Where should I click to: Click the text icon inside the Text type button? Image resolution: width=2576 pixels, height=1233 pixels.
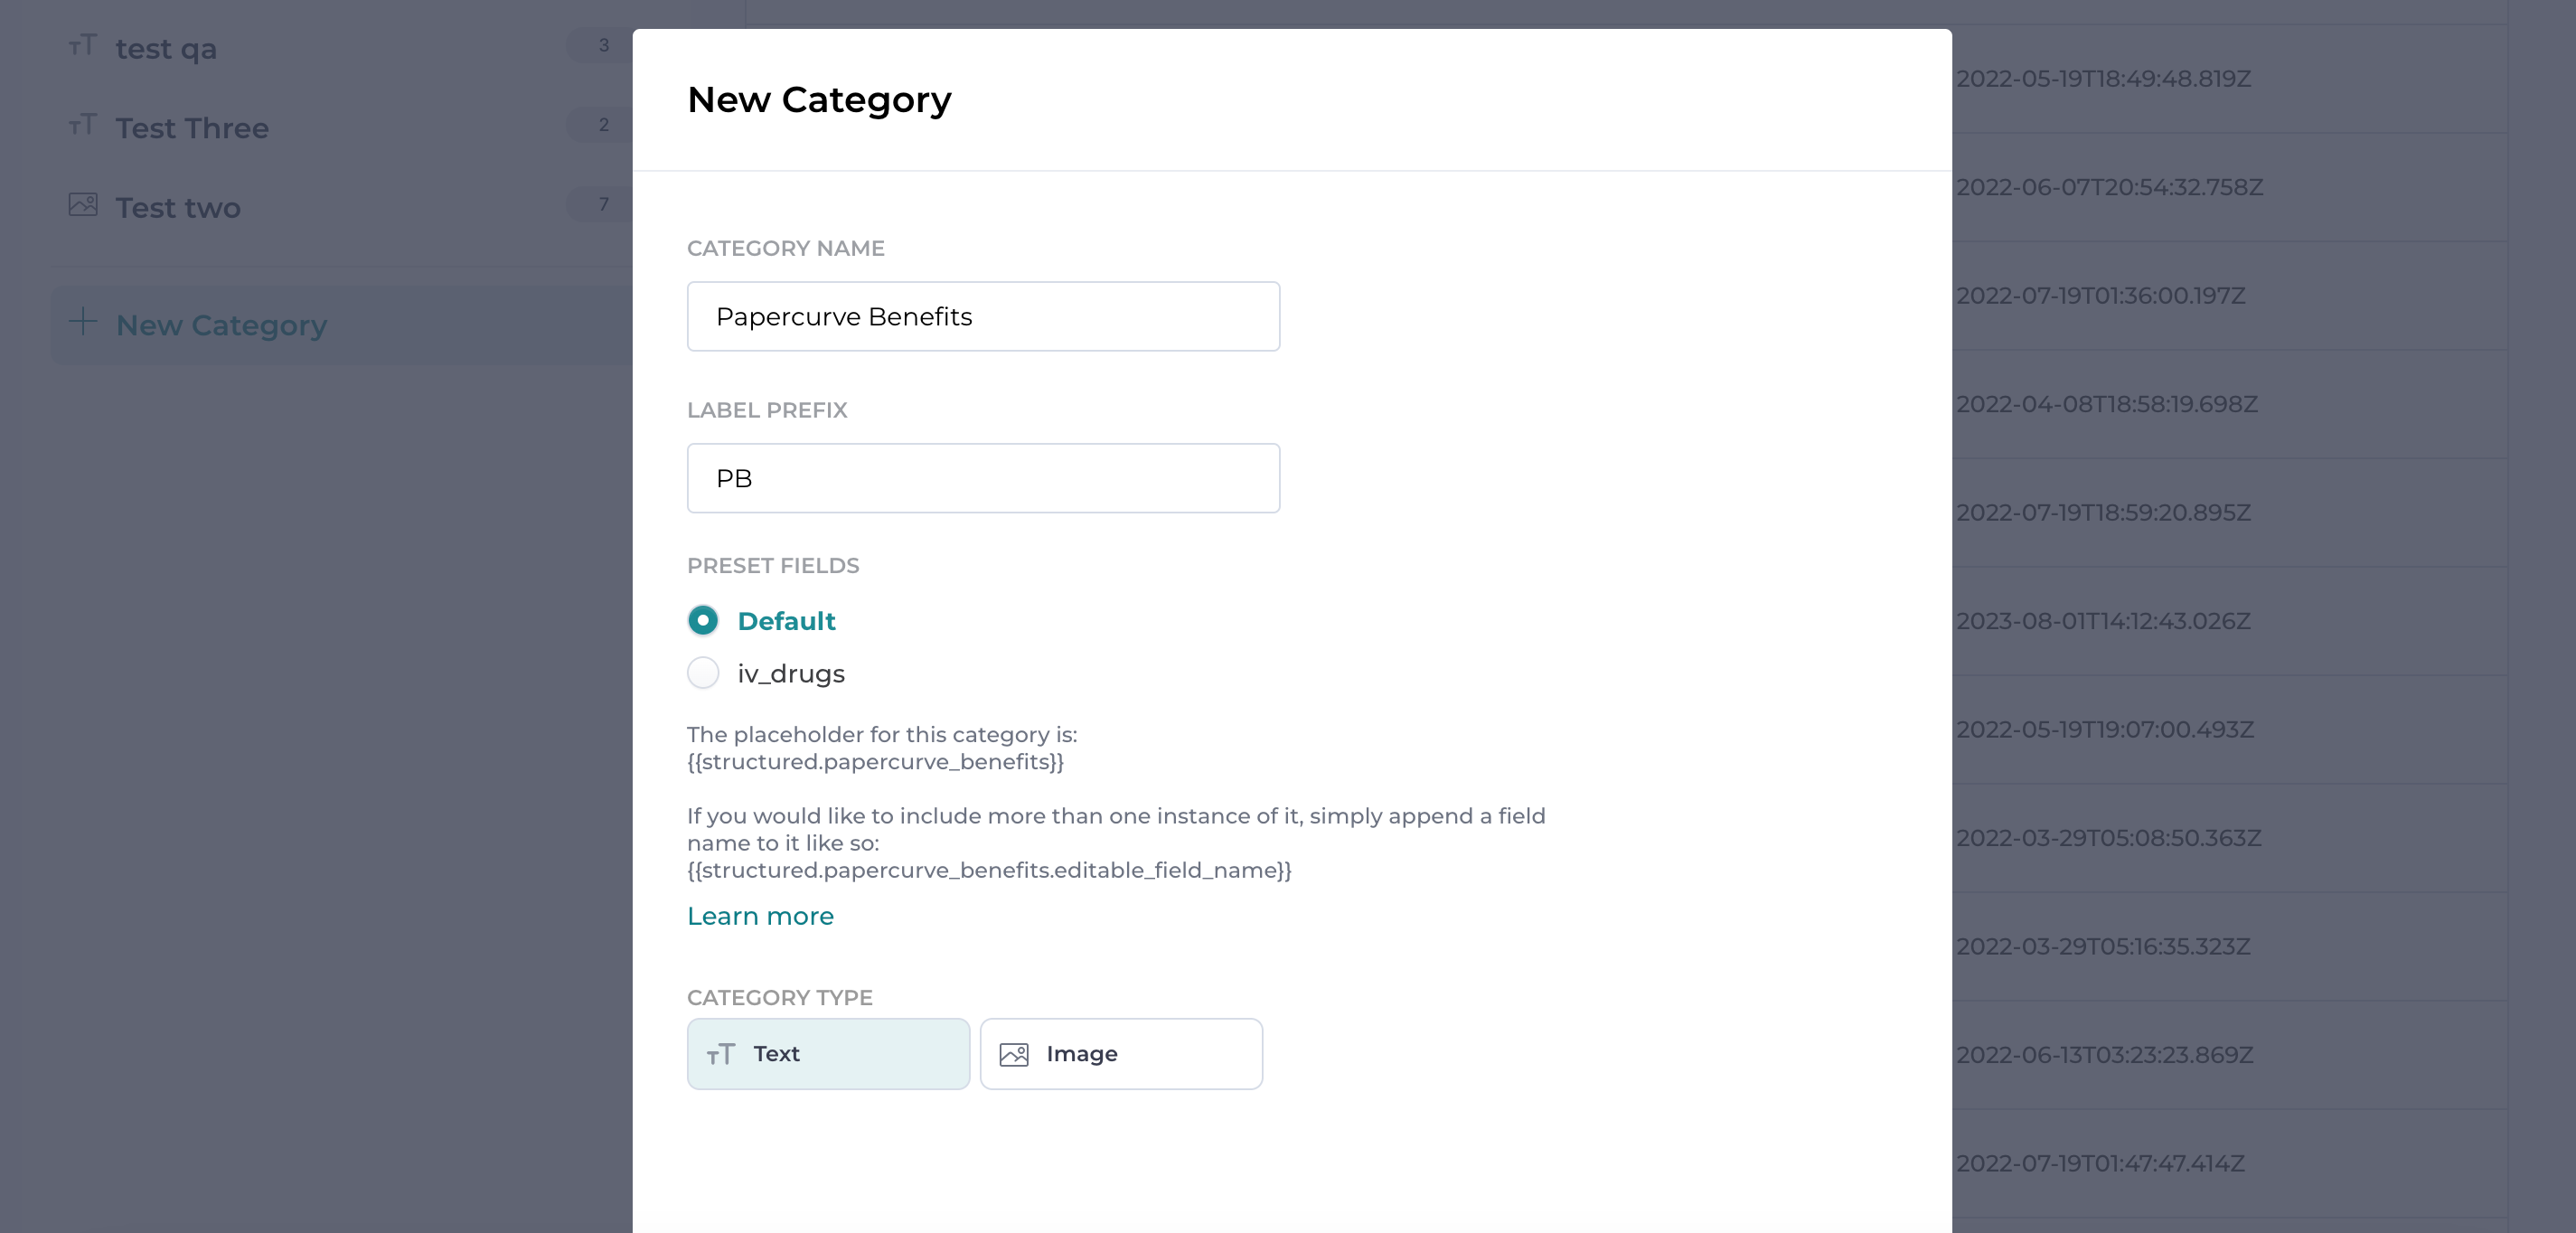(x=721, y=1054)
